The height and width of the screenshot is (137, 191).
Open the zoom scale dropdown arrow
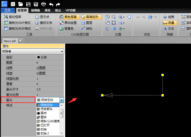click(124, 29)
